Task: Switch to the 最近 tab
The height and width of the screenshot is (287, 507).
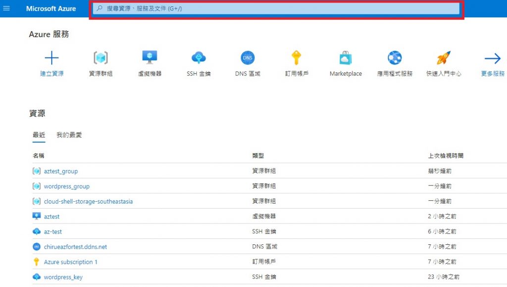Action: pos(39,135)
